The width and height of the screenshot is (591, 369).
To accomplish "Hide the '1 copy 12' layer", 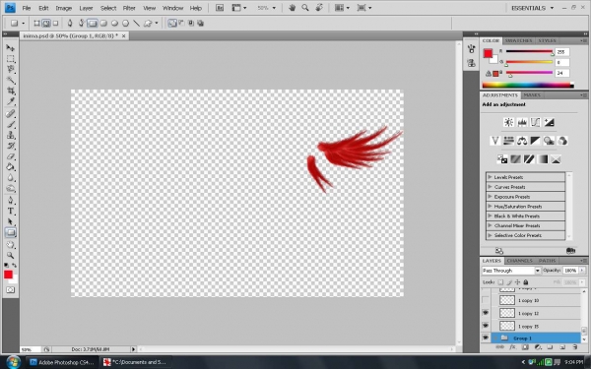I will point(486,313).
